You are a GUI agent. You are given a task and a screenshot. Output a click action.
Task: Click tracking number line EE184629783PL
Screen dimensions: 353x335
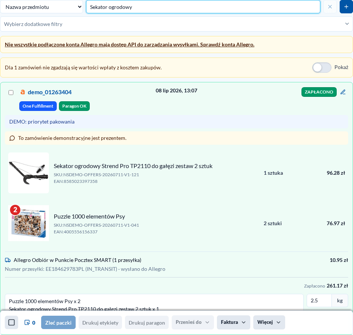85,269
